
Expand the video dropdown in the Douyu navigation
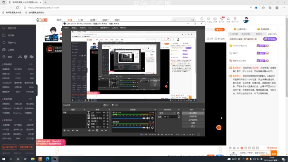point(93,20)
